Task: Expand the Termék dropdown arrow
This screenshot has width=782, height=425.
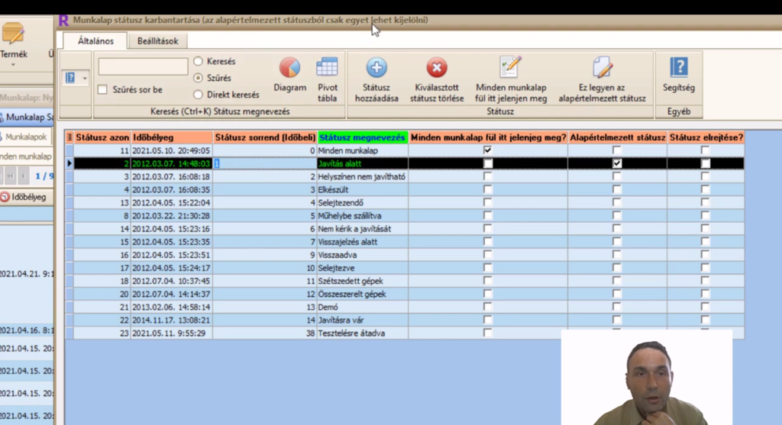Action: pyautogui.click(x=13, y=65)
